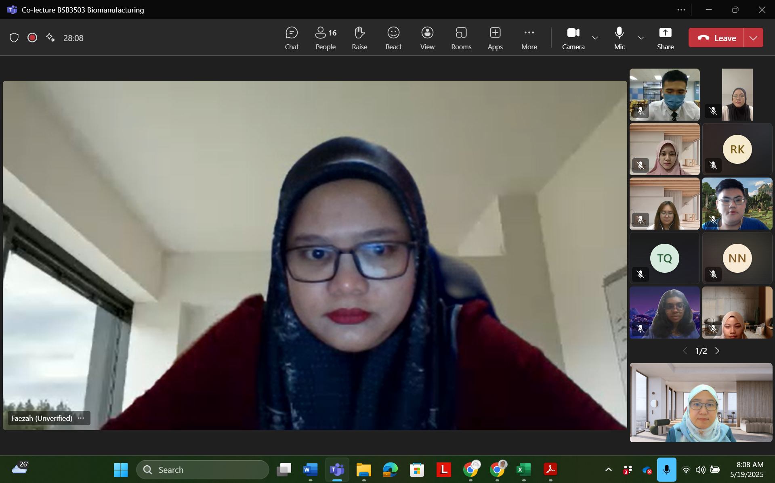775x483 pixels.
Task: Show the People participant list
Action: click(x=326, y=38)
